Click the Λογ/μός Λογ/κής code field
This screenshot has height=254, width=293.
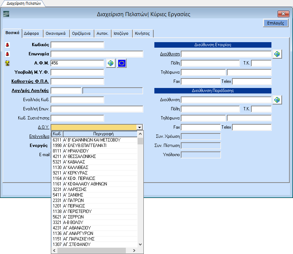tap(66, 91)
